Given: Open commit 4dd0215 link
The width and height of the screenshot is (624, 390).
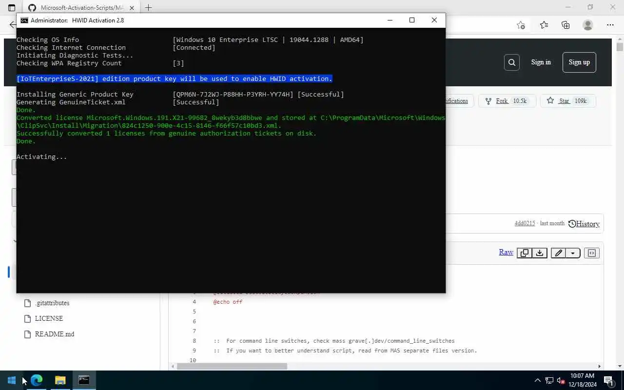Looking at the screenshot, I should pyautogui.click(x=525, y=223).
